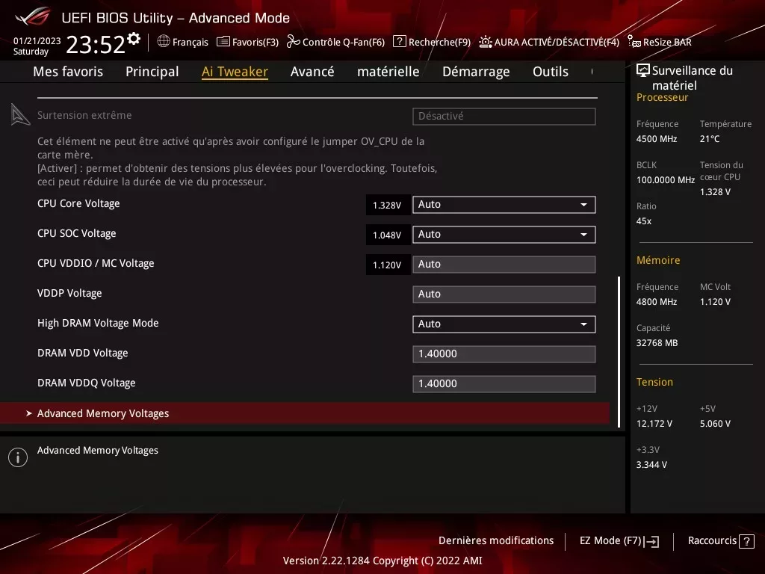
Task: View Dernières modifications changes
Action: click(x=496, y=540)
